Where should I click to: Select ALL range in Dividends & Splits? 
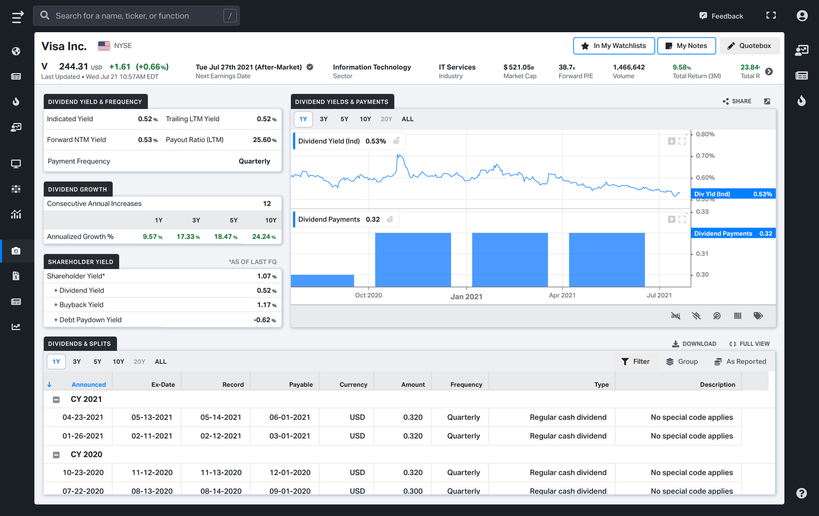(x=161, y=362)
